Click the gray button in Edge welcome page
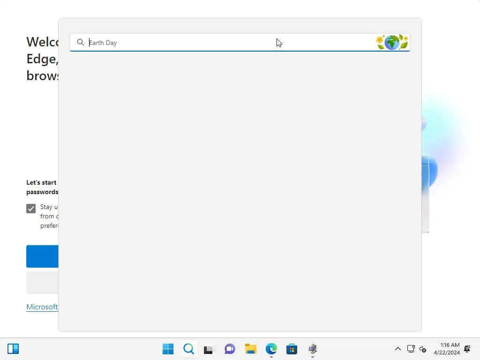 (42, 283)
